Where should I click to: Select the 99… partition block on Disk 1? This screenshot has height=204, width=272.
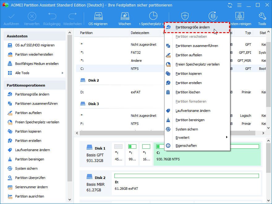point(132,154)
